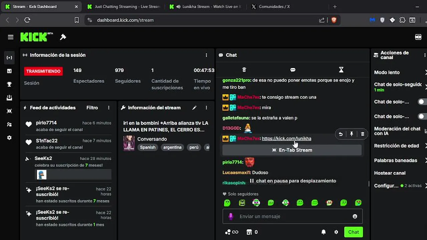
Task: Open the downloads sidebar icon
Action: [9, 98]
